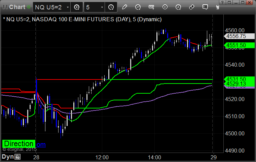The image size is (256, 162).
Task: Share chart via Twitter icon
Action: [217, 7]
